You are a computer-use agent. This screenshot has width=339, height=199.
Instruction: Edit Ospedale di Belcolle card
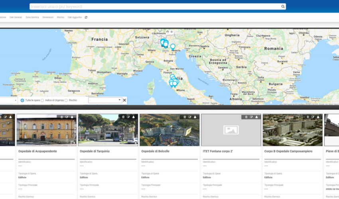point(190,117)
